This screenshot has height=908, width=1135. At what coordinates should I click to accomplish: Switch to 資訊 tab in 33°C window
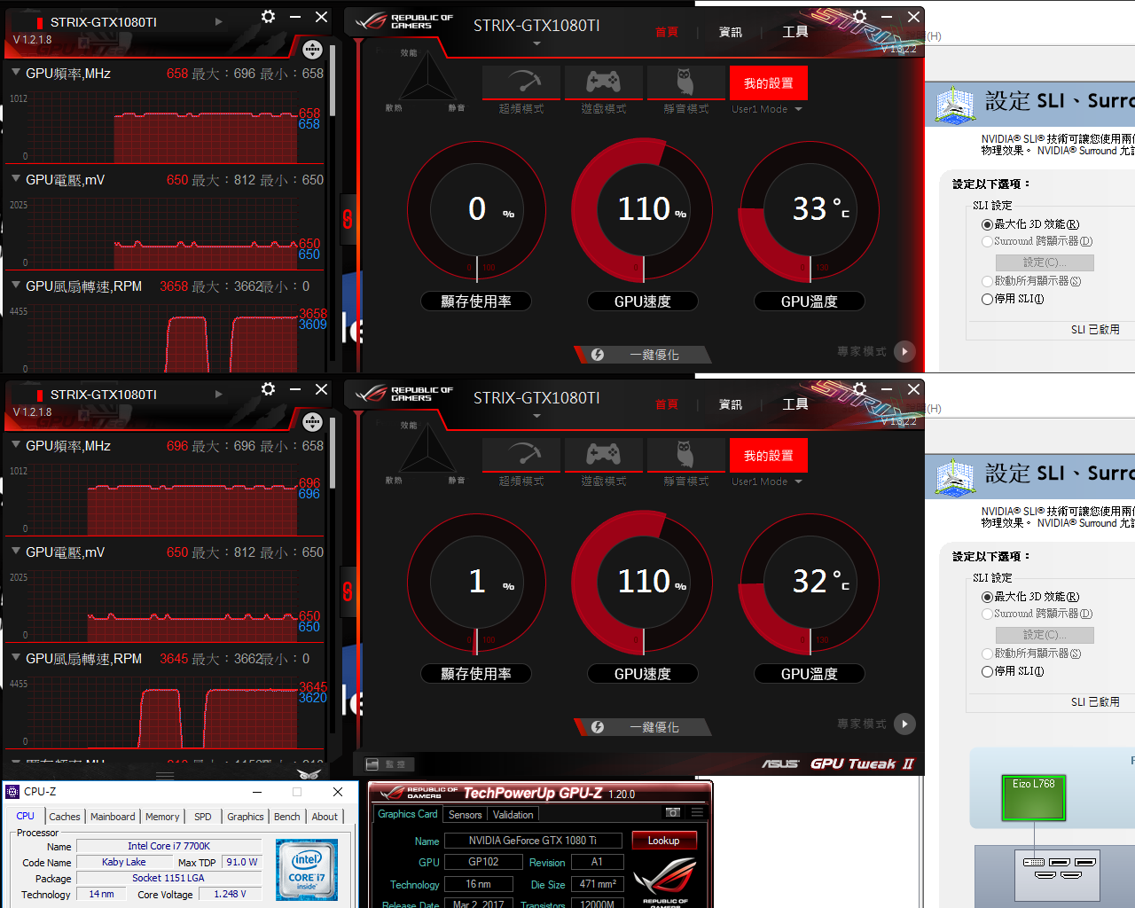pos(731,32)
